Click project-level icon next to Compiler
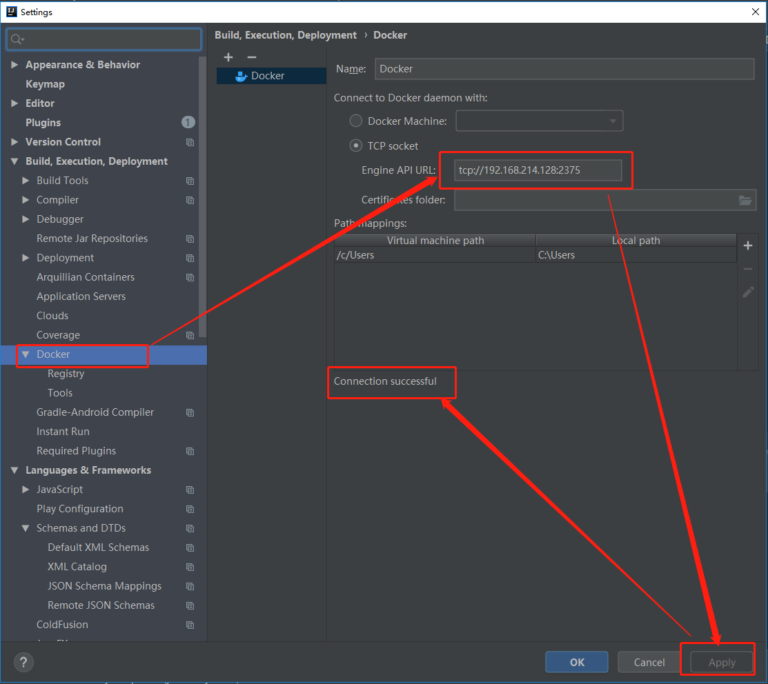Viewport: 768px width, 684px height. pyautogui.click(x=190, y=200)
